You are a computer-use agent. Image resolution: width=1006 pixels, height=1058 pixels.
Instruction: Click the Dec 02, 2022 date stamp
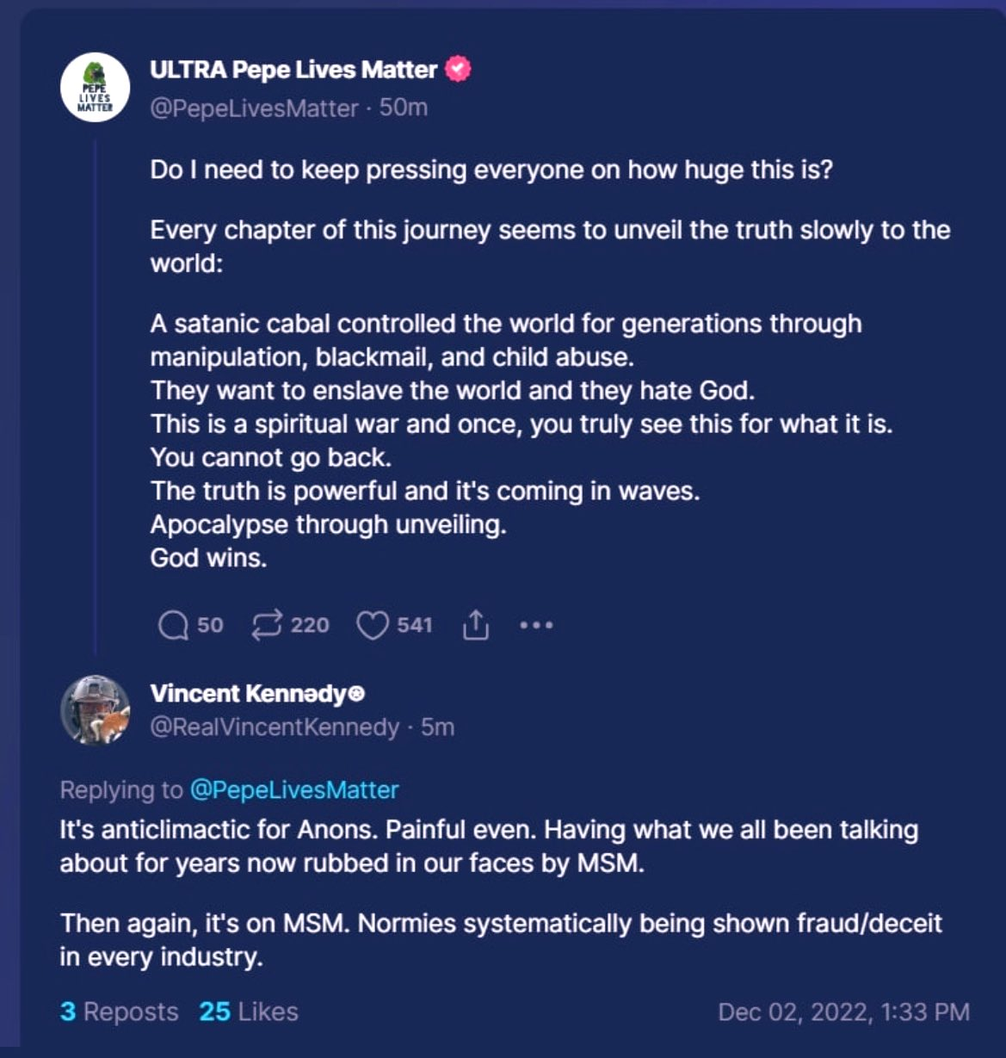843,1012
